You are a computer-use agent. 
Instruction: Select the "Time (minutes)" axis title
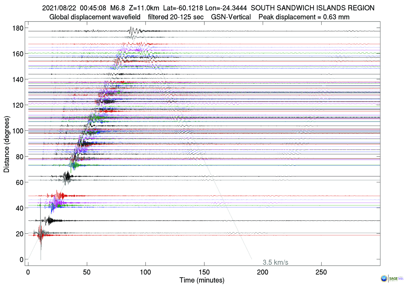pyautogui.click(x=202, y=280)
